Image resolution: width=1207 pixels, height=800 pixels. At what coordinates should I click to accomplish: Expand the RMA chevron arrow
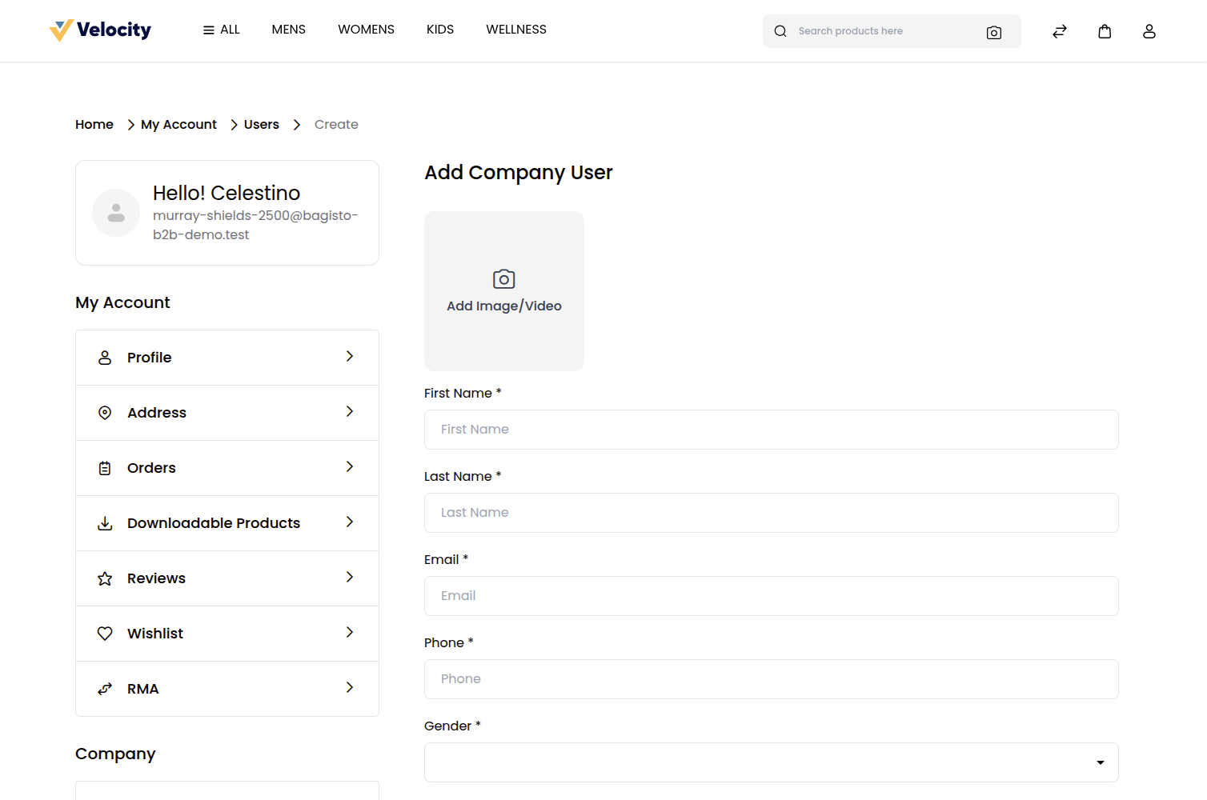pos(350,687)
